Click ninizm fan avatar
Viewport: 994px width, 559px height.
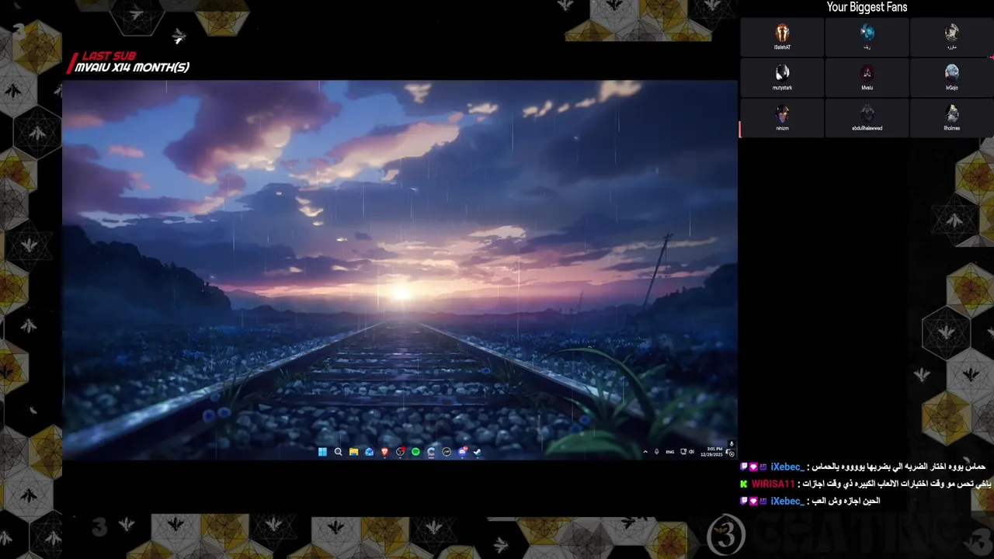(x=782, y=113)
